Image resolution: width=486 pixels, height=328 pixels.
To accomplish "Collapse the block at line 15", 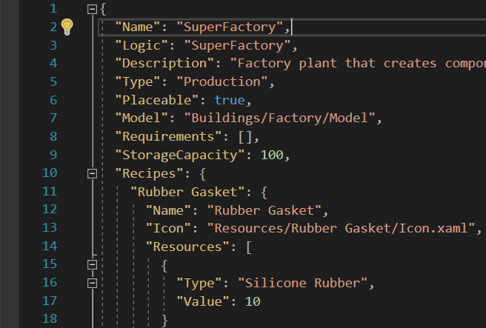I will pyautogui.click(x=92, y=264).
